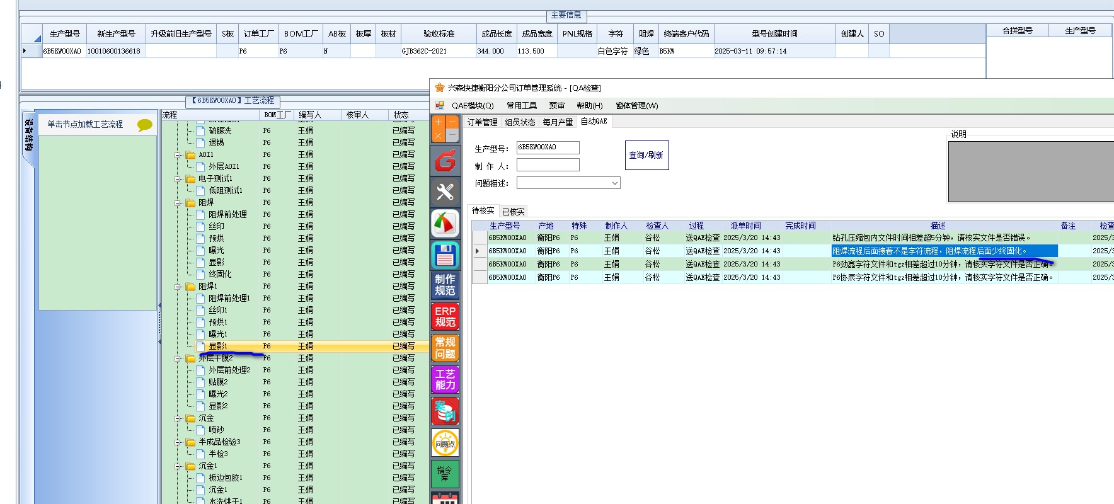This screenshot has height=504, width=1114.
Task: Open the purple 工艺能力 icon
Action: (445, 379)
